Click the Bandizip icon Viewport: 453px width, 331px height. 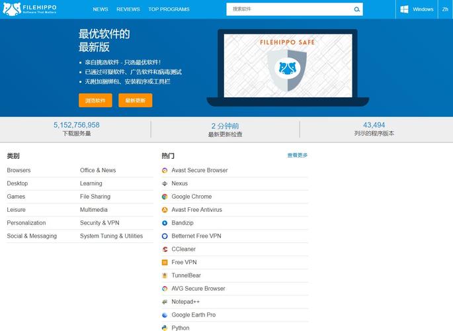point(165,223)
